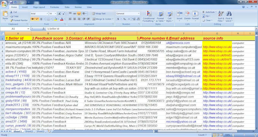Decrease font size with Shrink Font
The height and width of the screenshot is (137, 258).
tap(64, 14)
